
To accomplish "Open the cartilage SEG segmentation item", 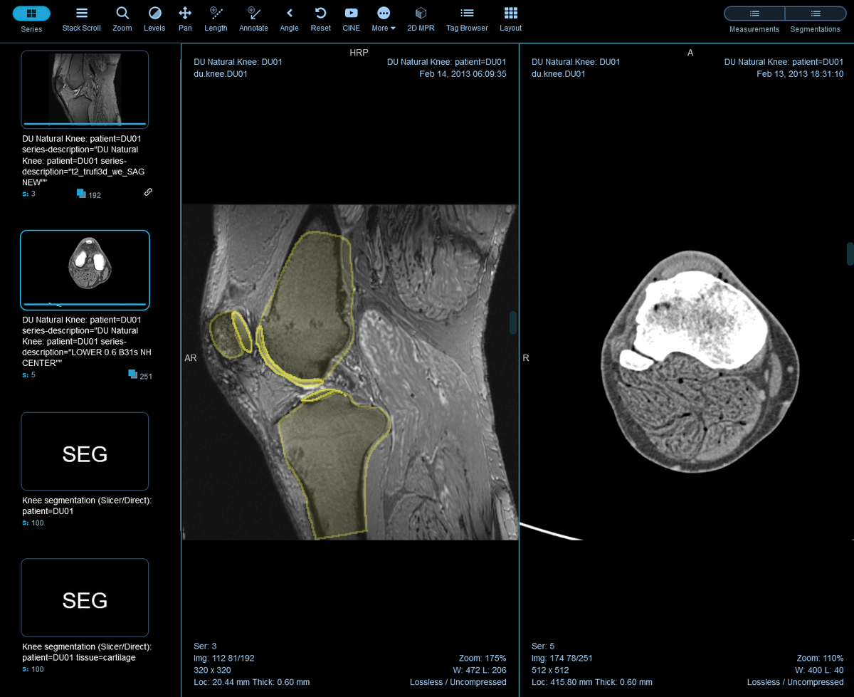I will [85, 597].
